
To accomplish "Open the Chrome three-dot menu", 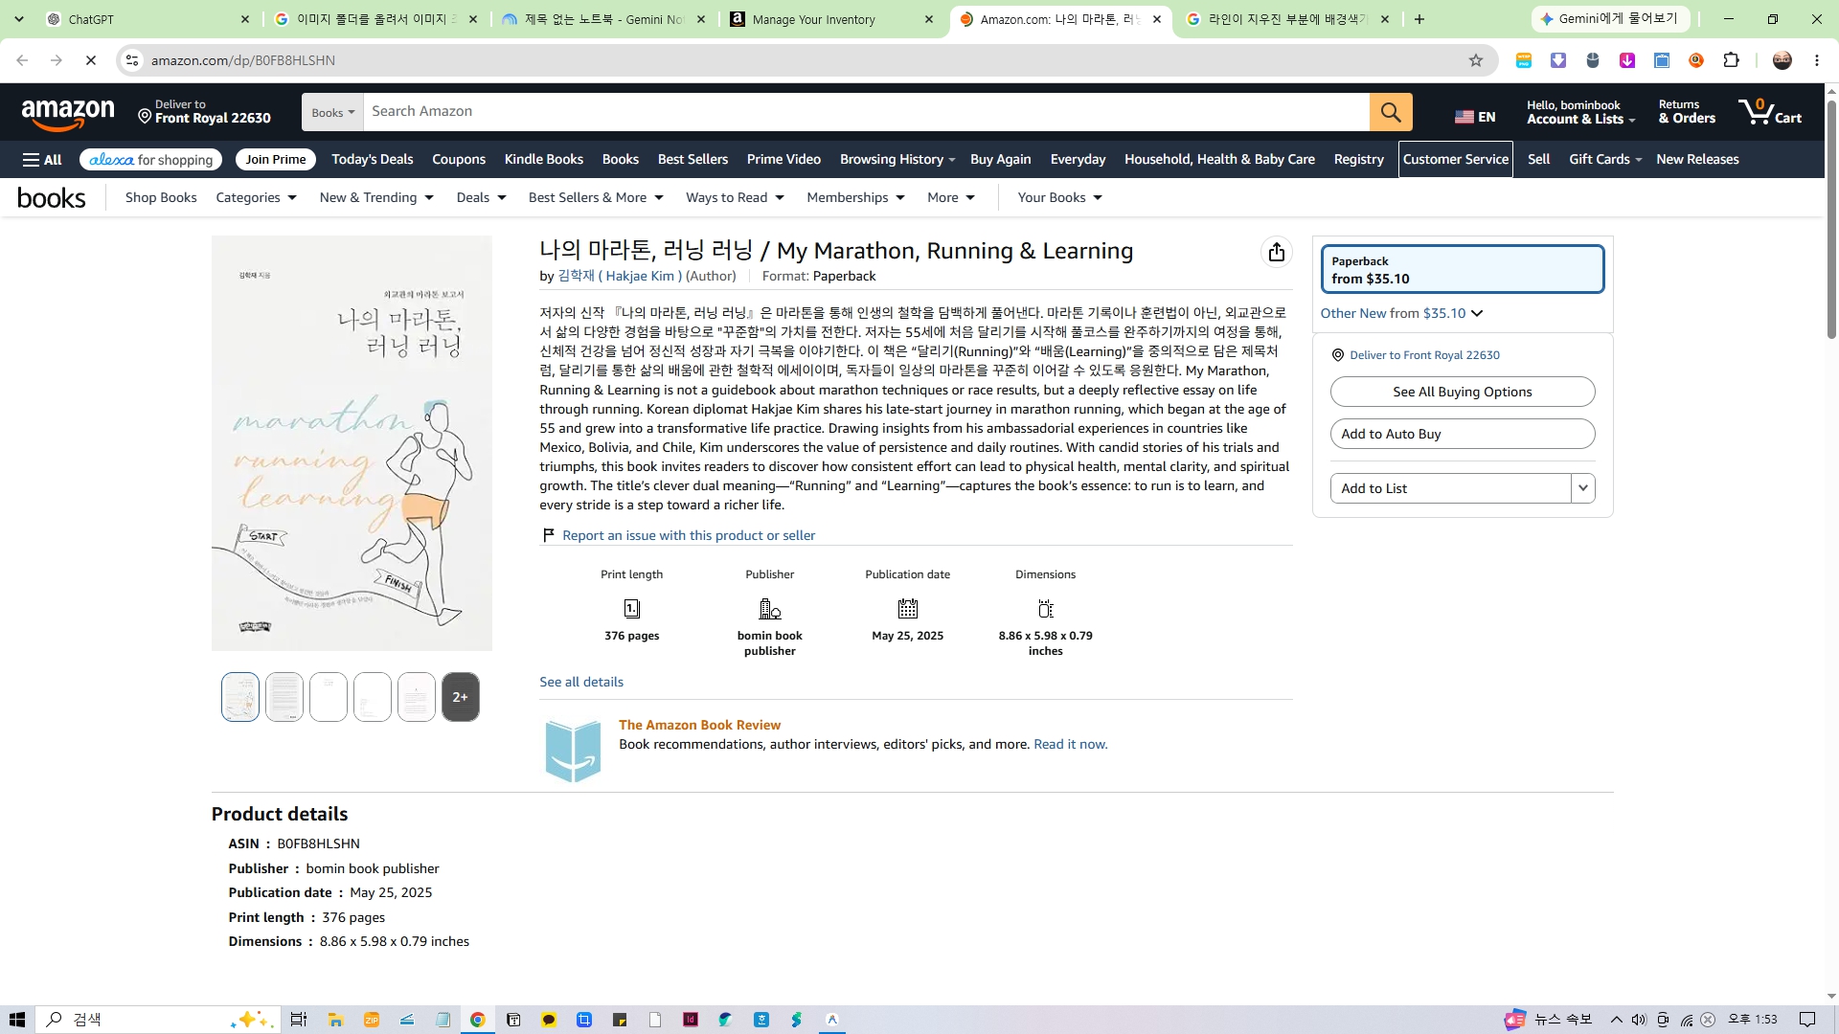I will pyautogui.click(x=1817, y=60).
